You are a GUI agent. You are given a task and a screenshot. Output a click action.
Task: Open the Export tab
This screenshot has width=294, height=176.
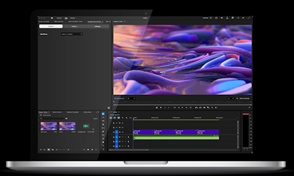72,18
